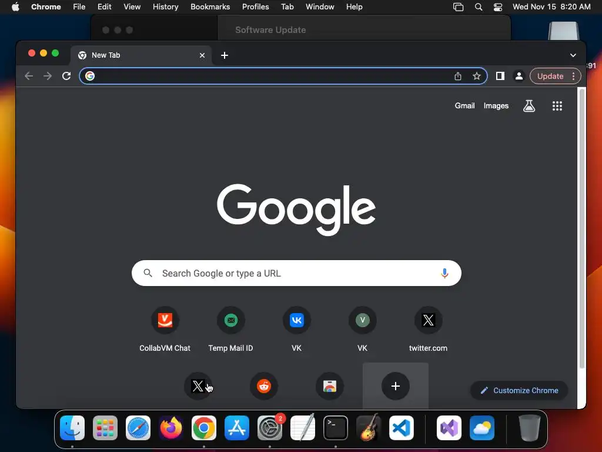Click the date and time in menu bar
The image size is (602, 452).
point(551,7)
